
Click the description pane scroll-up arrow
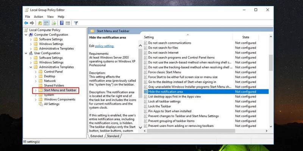pos(141,46)
